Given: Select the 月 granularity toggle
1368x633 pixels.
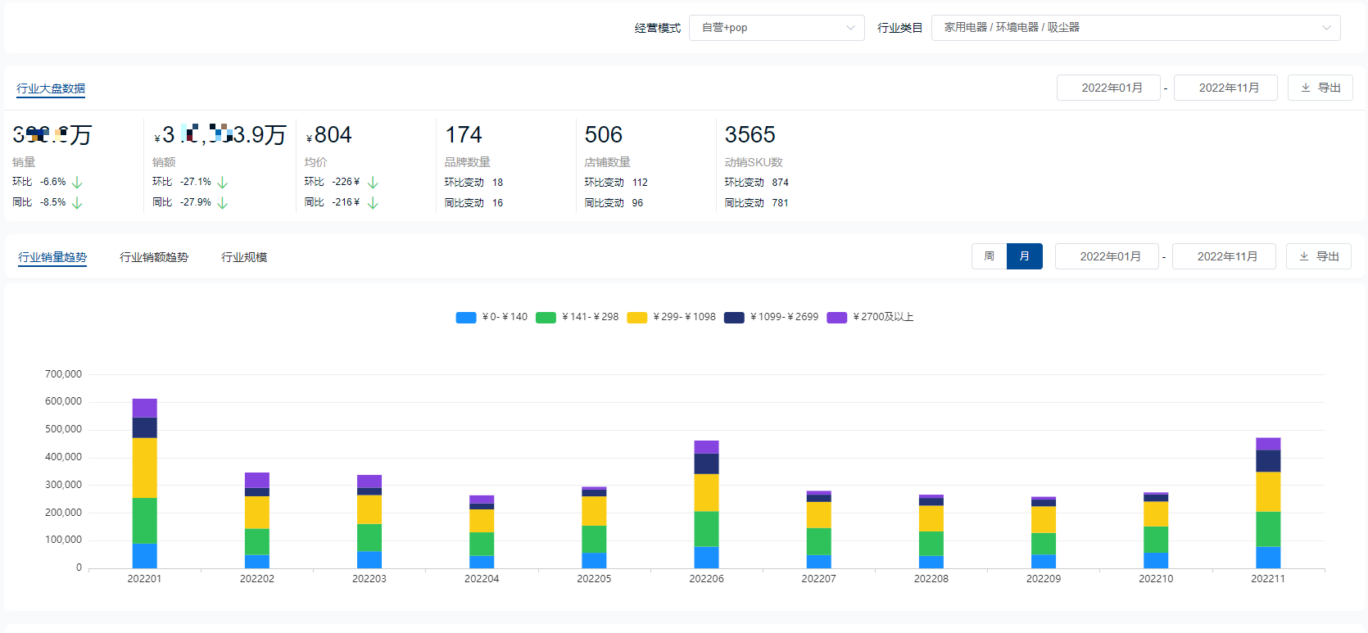Looking at the screenshot, I should [x=1024, y=256].
